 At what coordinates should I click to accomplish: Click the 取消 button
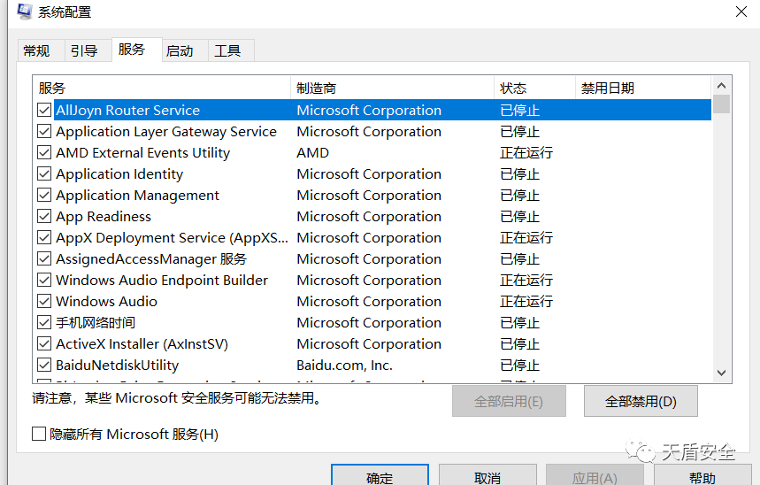click(x=487, y=477)
